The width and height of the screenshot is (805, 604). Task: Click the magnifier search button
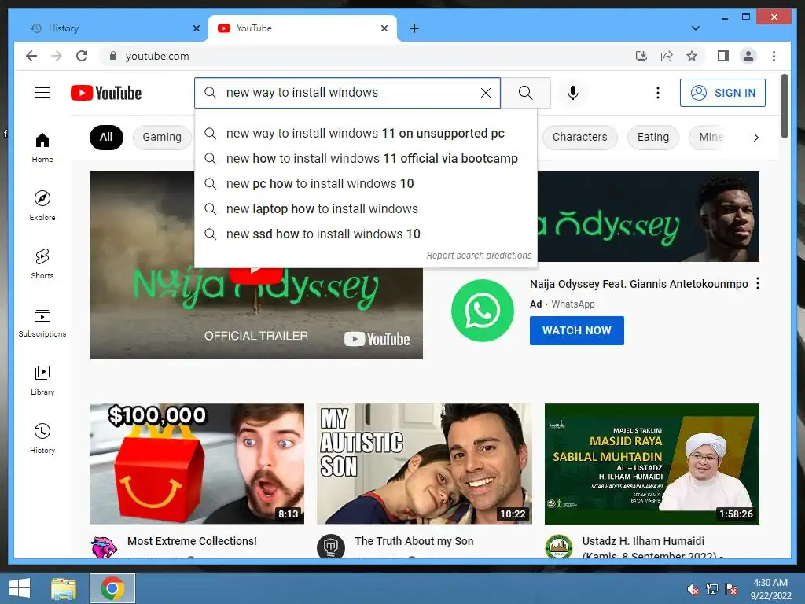525,93
